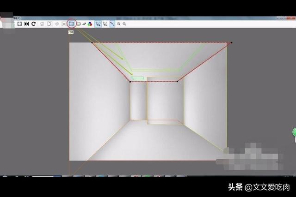Image resolution: width=296 pixels, height=197 pixels.
Task: Click the fit-to-window arrows icon
Action: click(x=19, y=23)
